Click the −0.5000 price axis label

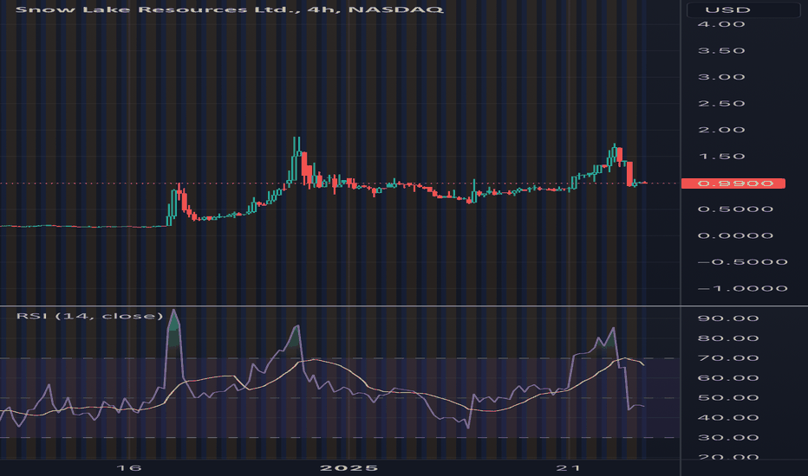tap(743, 262)
